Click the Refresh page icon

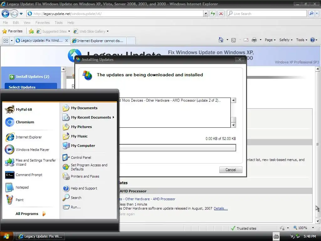tap(213, 14)
